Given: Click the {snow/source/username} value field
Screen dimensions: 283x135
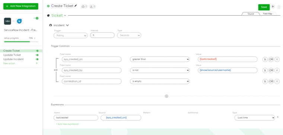Looking at the screenshot, I should (228, 70).
